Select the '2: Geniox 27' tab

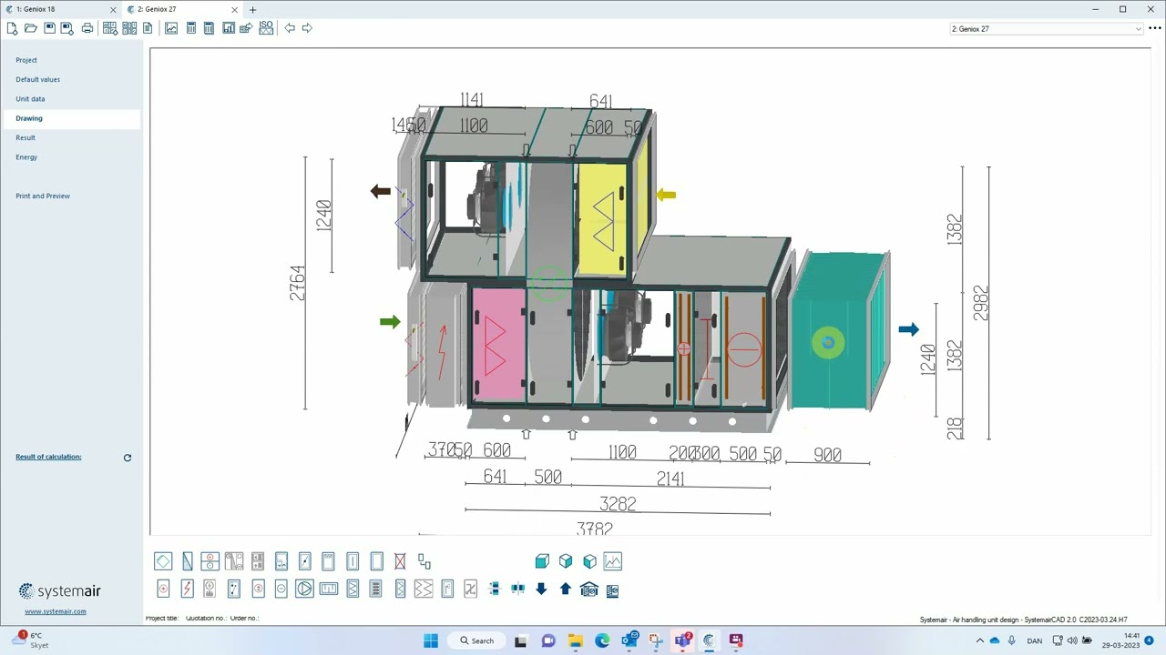point(181,9)
